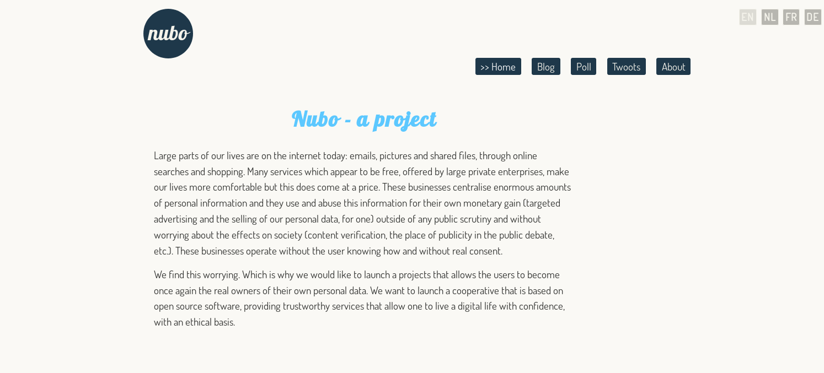Click the round nubo logo
824x373 pixels.
pyautogui.click(x=168, y=34)
